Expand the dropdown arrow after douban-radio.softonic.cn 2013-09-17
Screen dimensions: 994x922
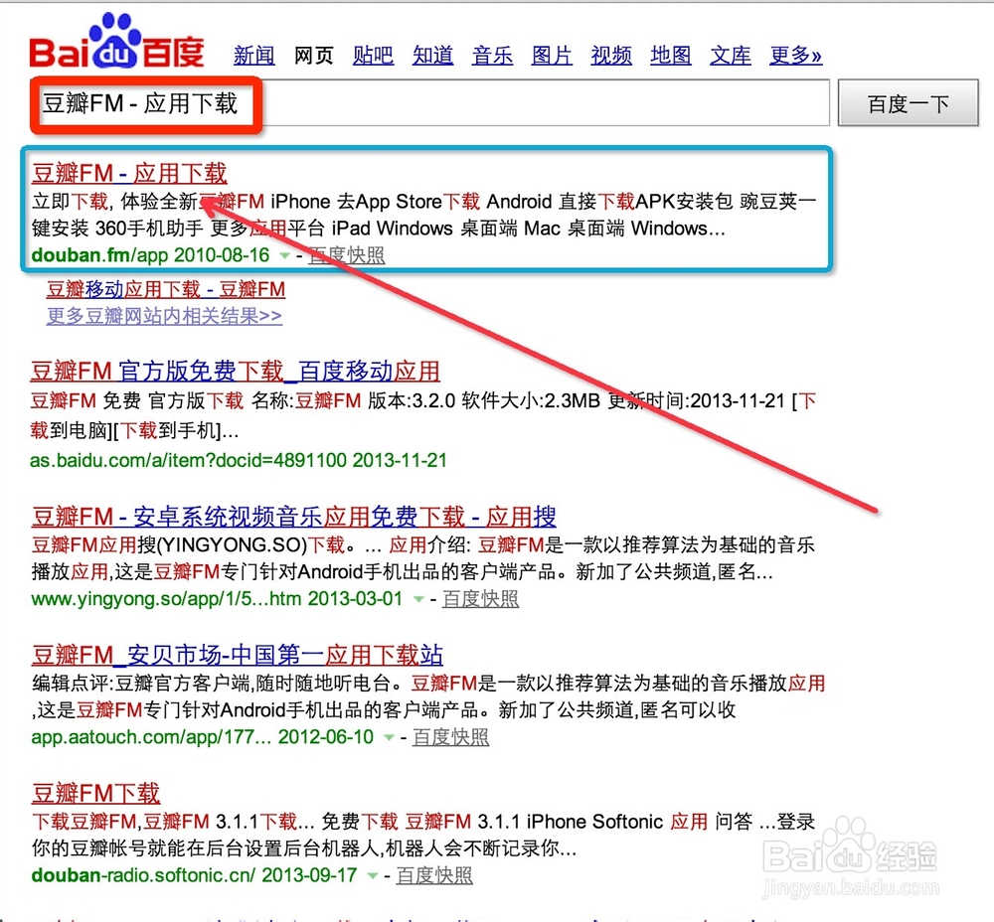373,875
